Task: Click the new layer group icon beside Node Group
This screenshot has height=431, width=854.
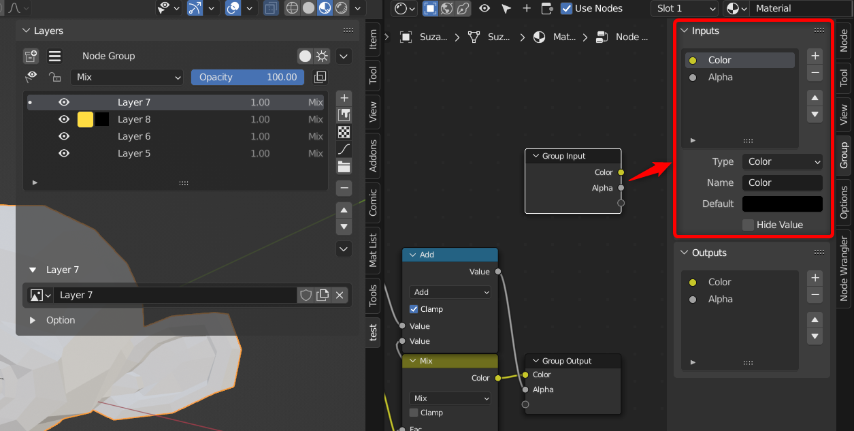Action: pos(31,56)
